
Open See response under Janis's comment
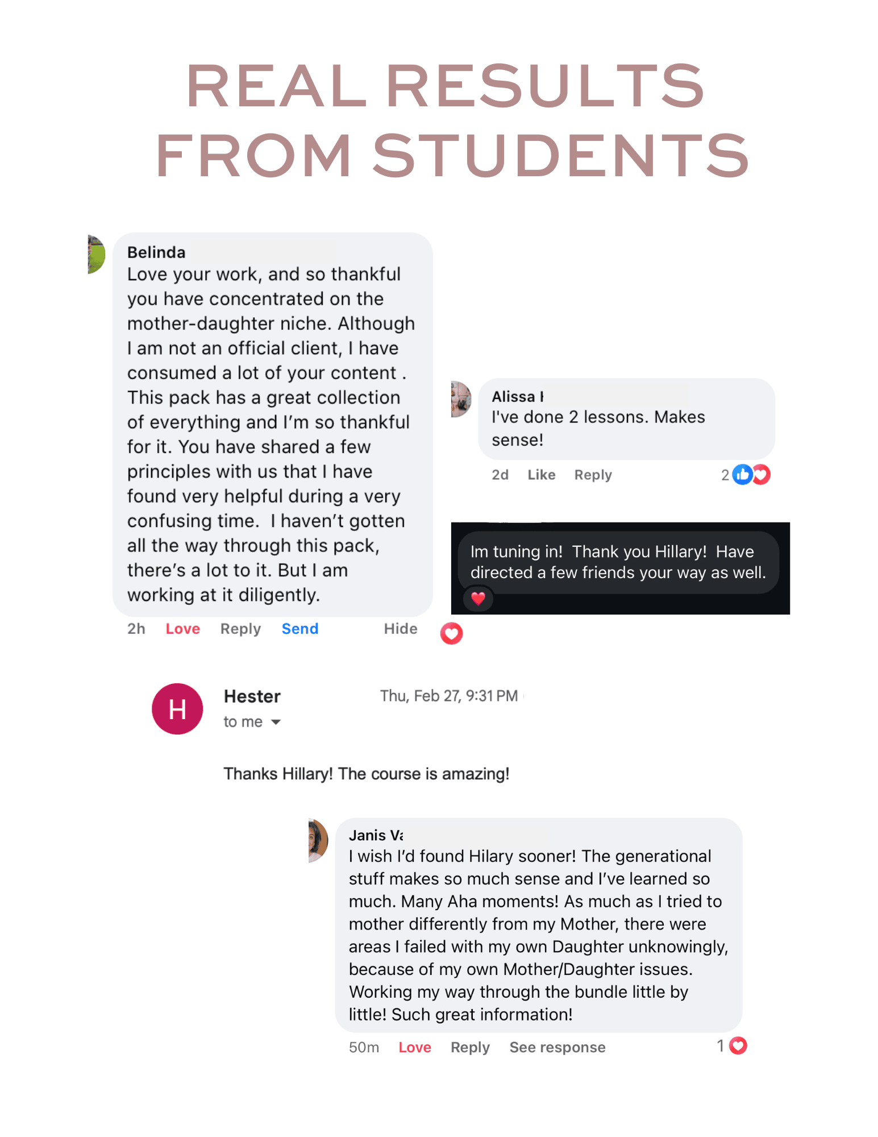[x=557, y=1047]
